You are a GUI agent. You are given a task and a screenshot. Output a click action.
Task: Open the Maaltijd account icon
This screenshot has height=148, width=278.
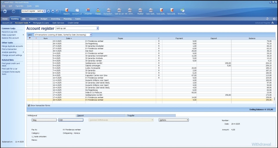point(140,11)
